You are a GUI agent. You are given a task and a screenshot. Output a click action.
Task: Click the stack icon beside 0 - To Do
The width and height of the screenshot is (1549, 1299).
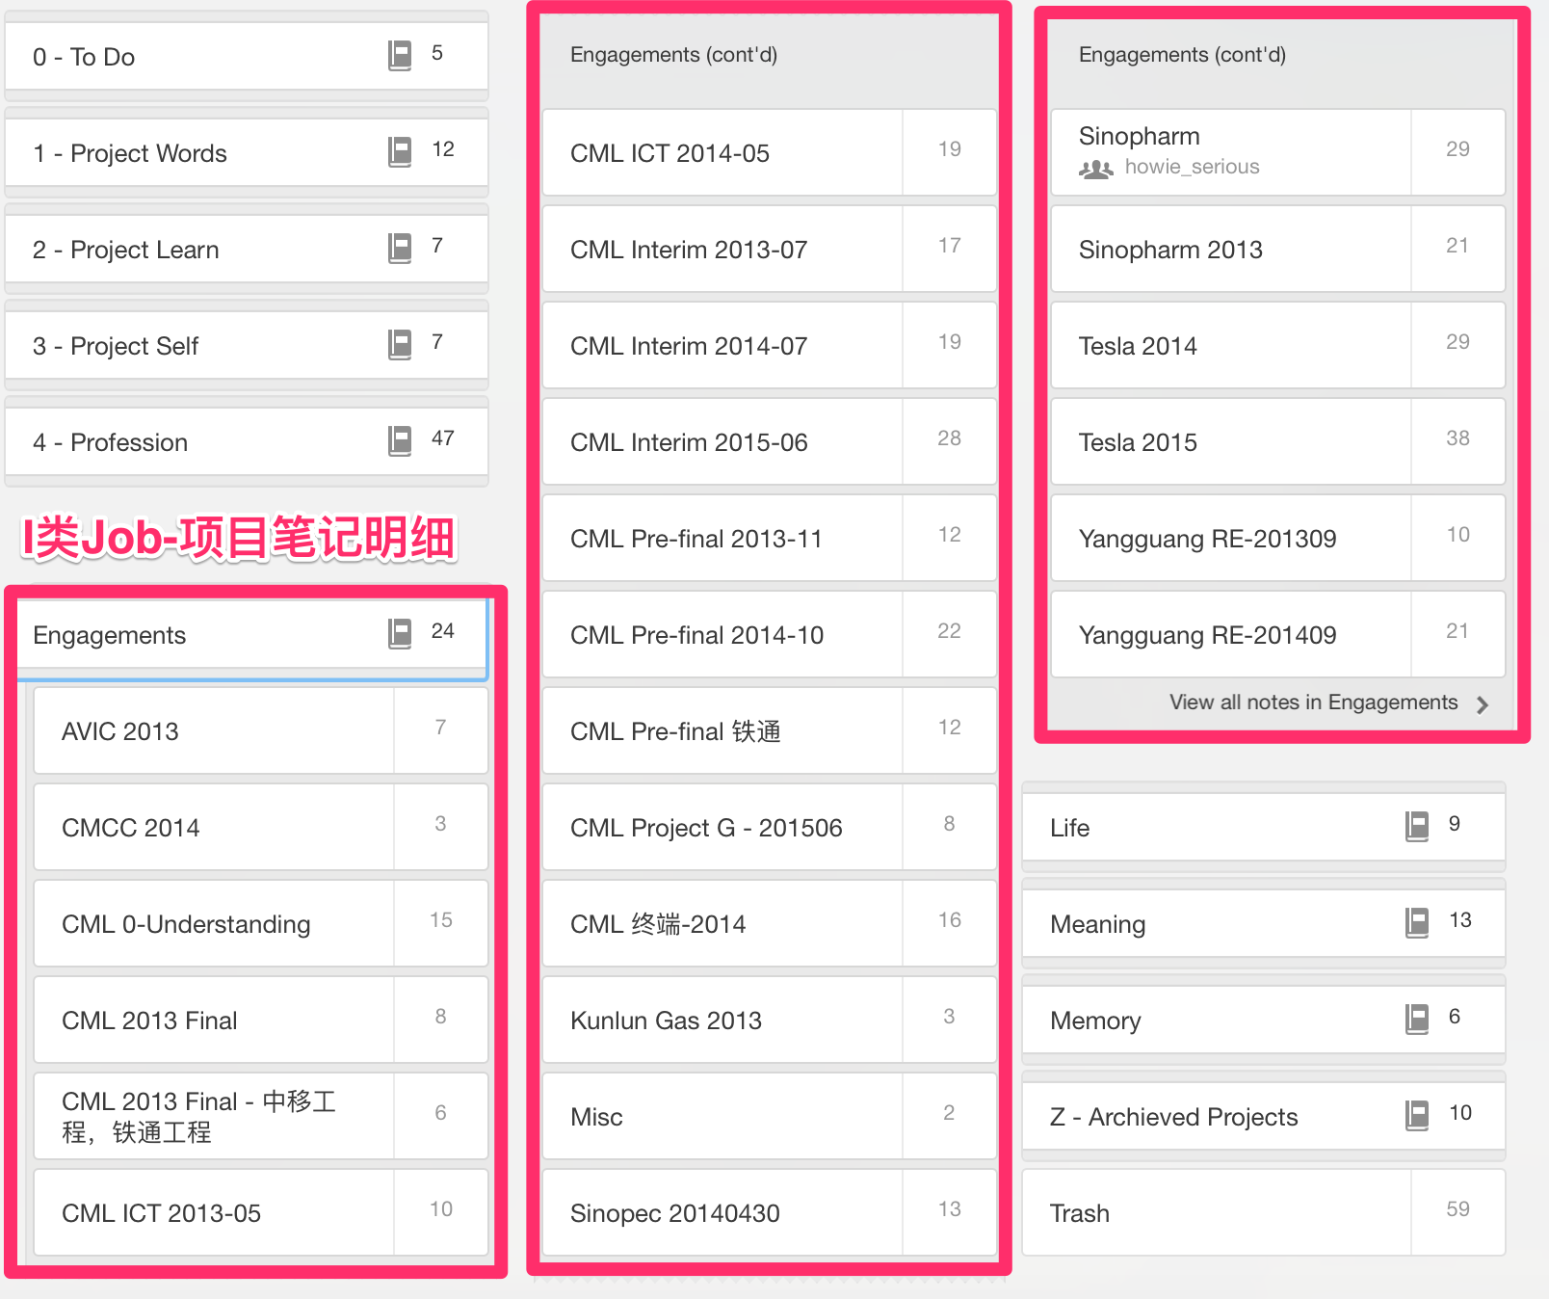click(400, 55)
